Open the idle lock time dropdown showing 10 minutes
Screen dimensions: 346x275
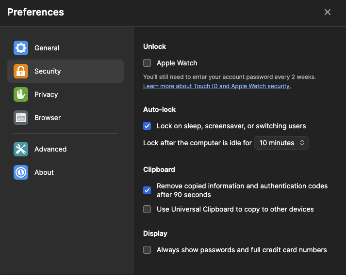[281, 143]
